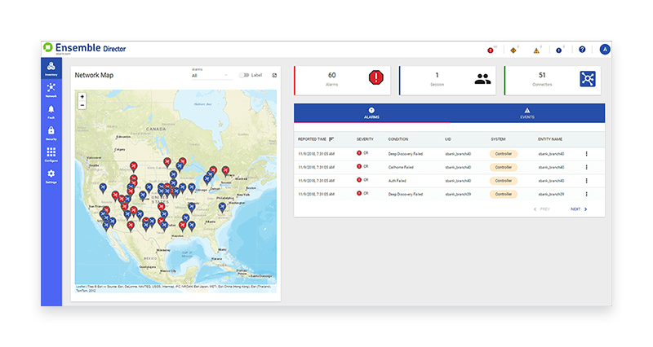Open the Alarms filter dropdown

click(210, 76)
